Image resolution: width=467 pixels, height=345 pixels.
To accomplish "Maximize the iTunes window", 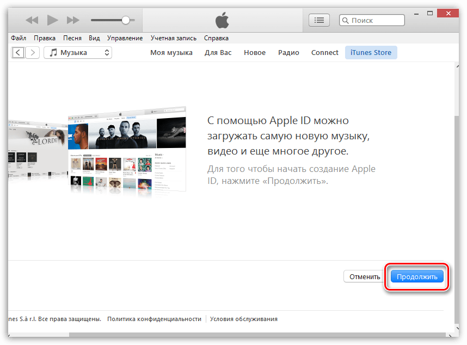I will (x=430, y=14).
